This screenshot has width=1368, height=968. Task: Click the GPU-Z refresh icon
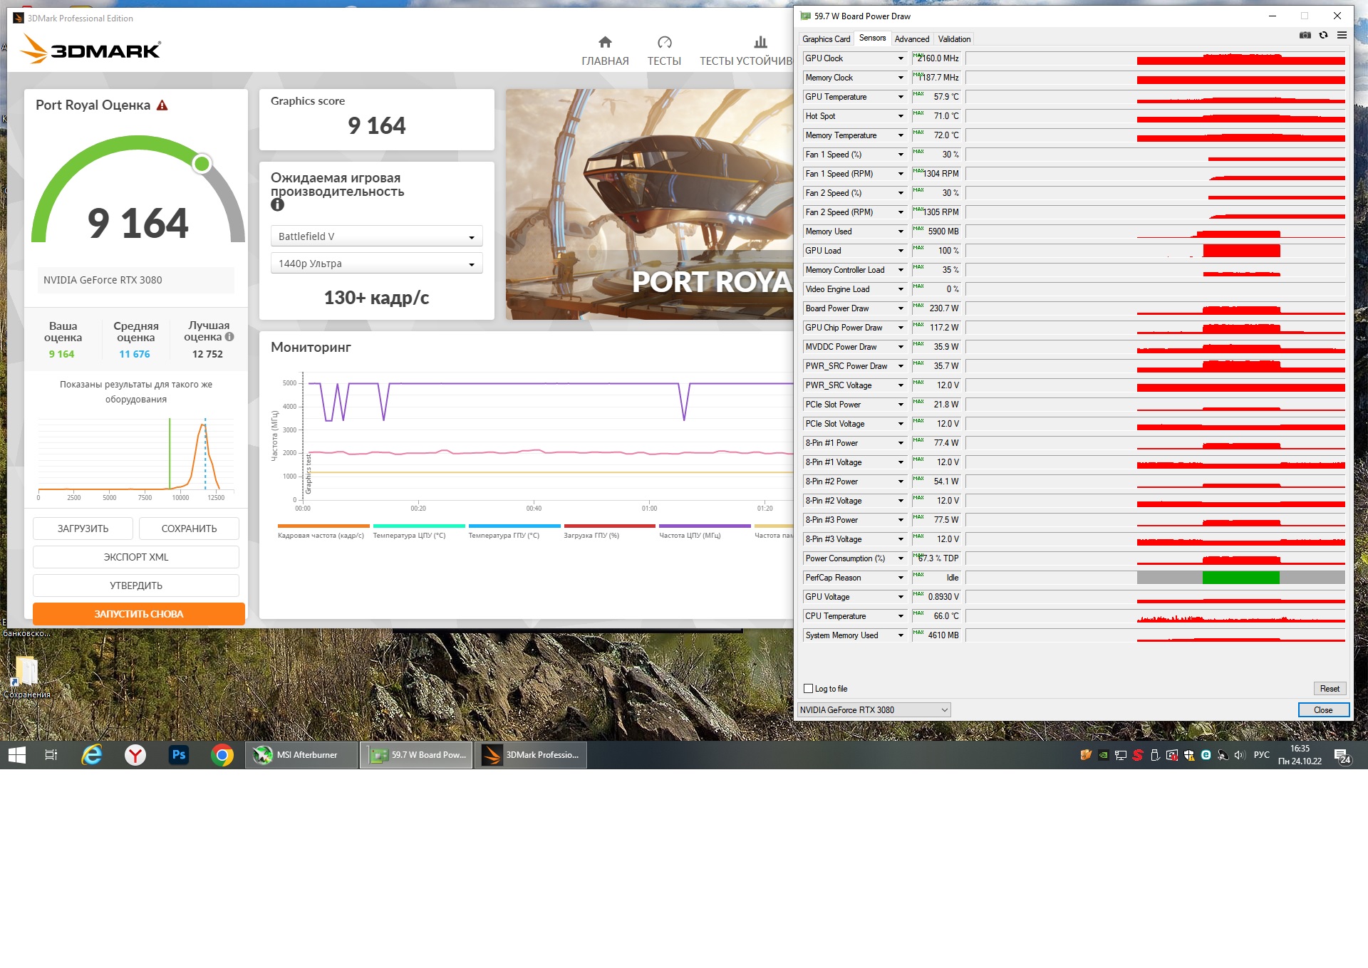click(1323, 35)
